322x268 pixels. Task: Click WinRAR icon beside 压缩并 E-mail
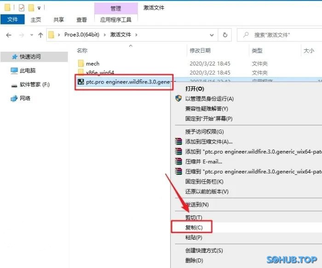pyautogui.click(x=178, y=161)
